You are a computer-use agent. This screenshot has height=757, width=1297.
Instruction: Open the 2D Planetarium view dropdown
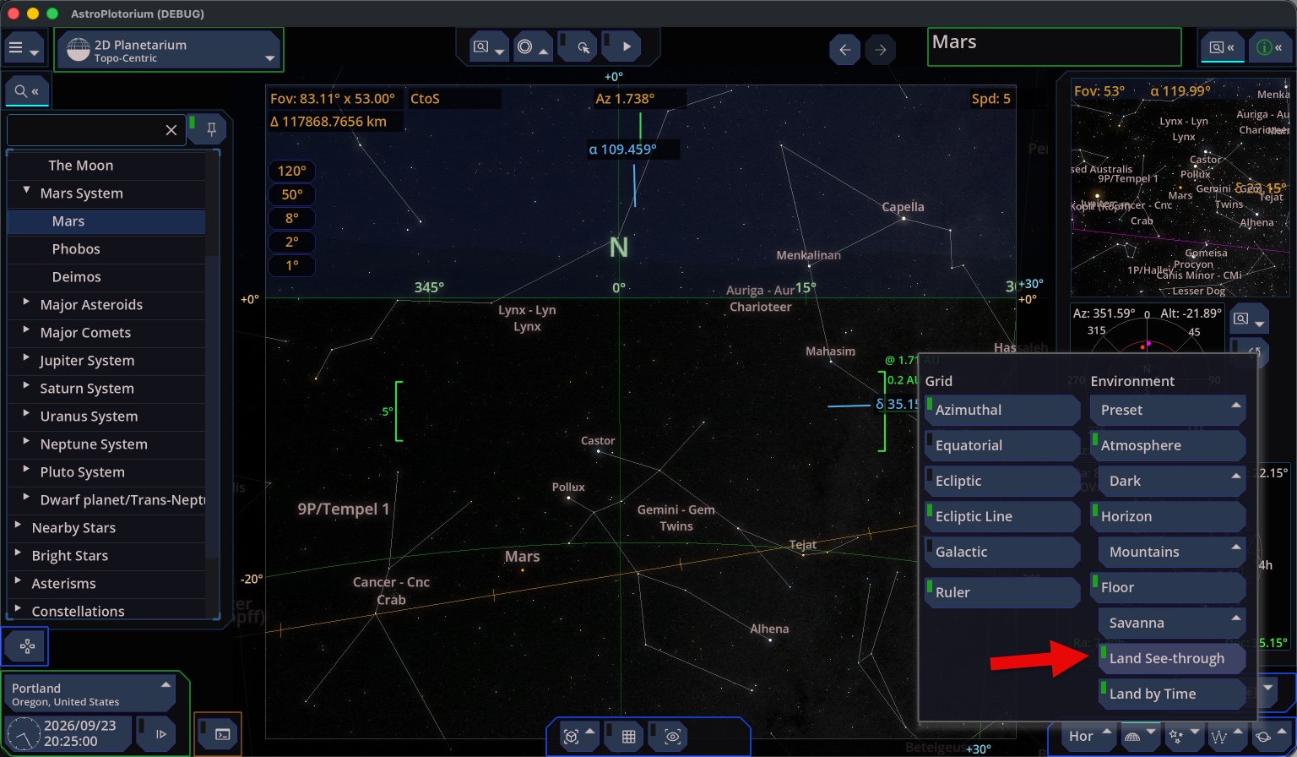coord(170,51)
